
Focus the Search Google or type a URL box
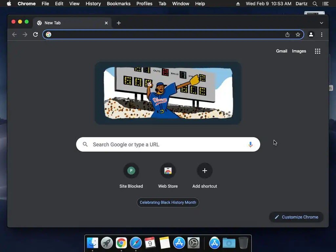coord(168,144)
